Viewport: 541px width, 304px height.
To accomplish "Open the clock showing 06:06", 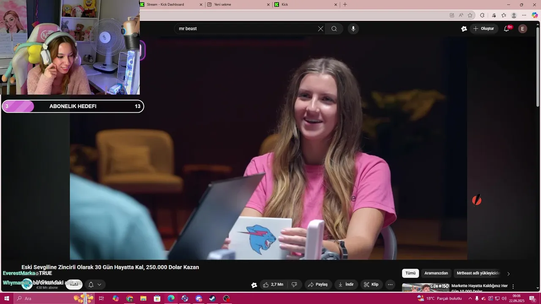I will point(516,299).
